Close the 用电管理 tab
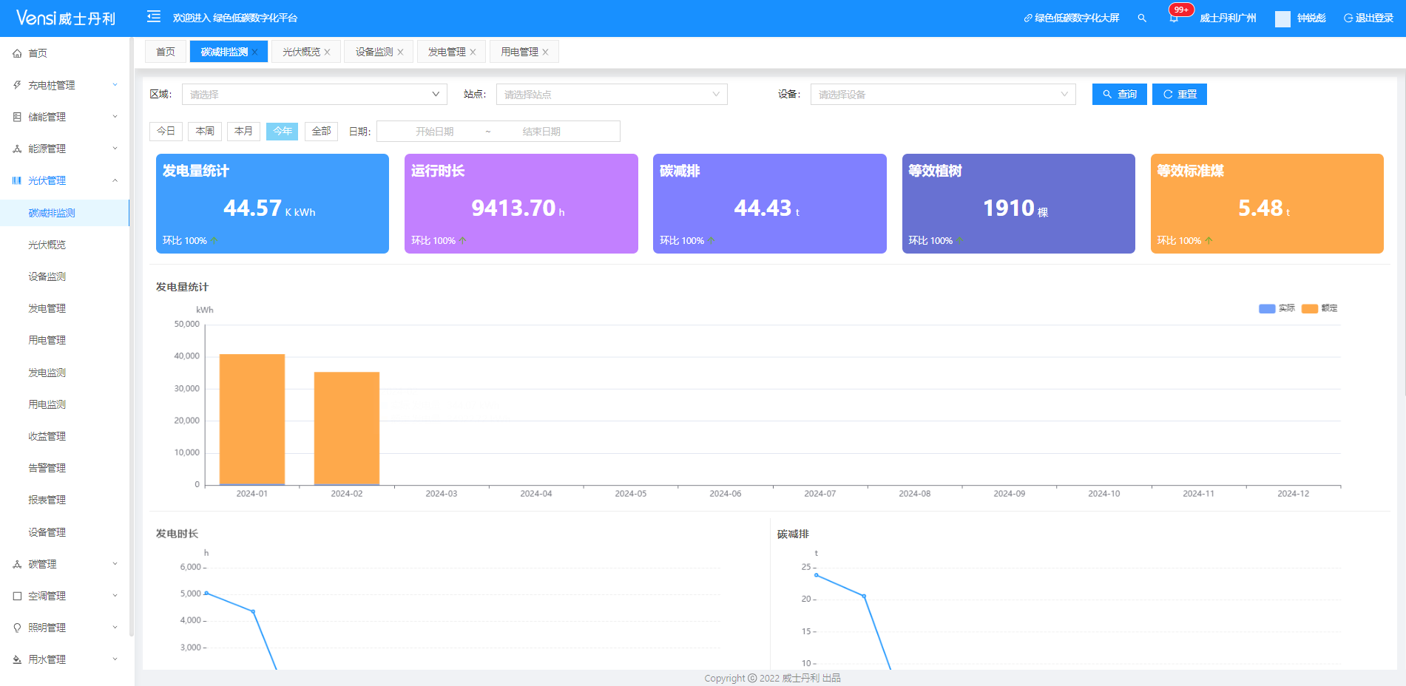Screen dimensions: 1406x686 tap(545, 52)
